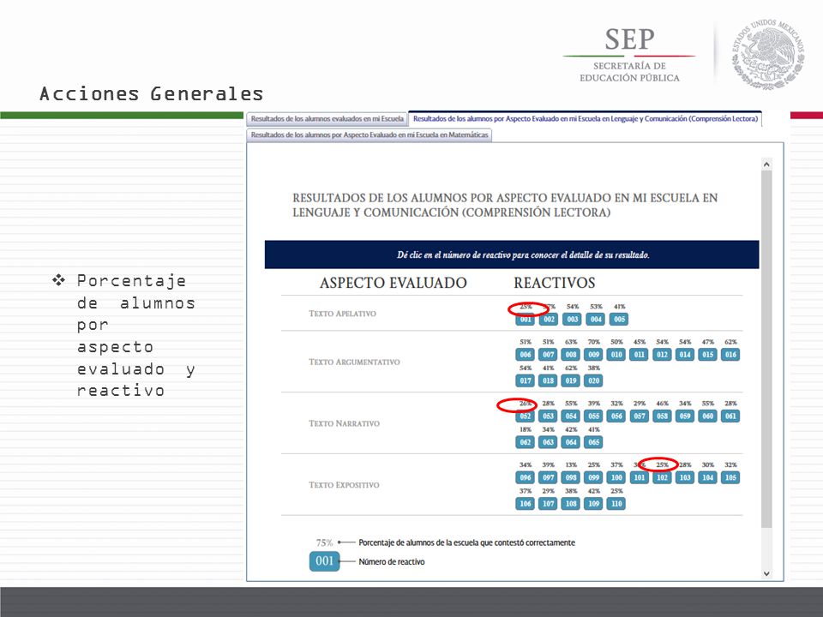823x617 pixels.
Task: Choose reactivo 104 button
Action: (x=708, y=477)
